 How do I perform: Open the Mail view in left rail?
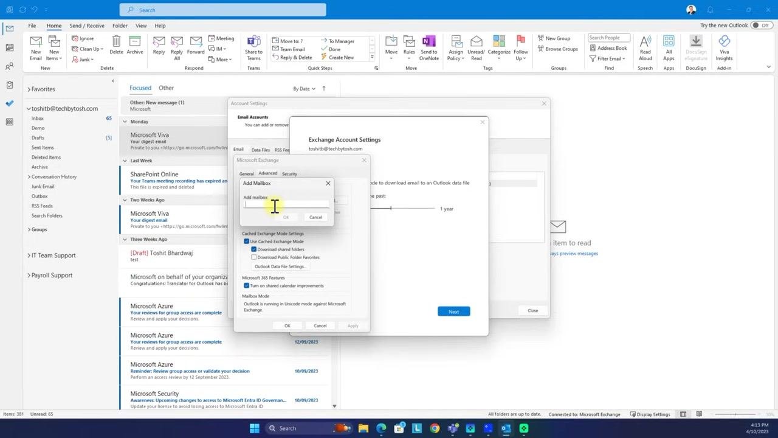click(x=9, y=29)
